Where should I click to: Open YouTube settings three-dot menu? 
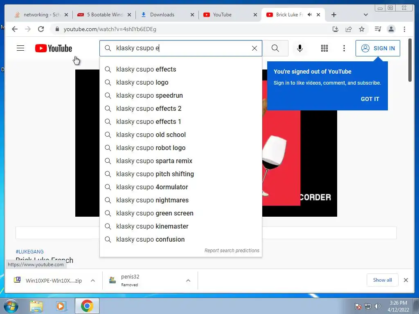pyautogui.click(x=344, y=48)
